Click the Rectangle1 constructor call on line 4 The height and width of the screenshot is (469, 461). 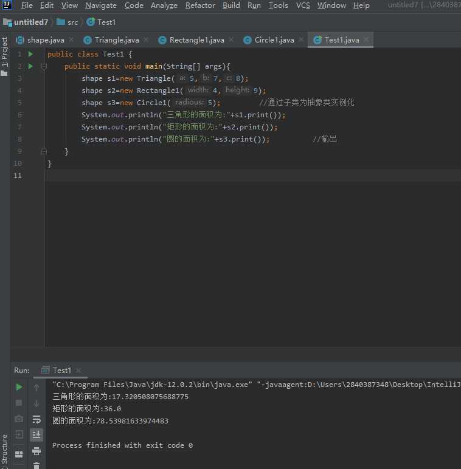(201, 91)
